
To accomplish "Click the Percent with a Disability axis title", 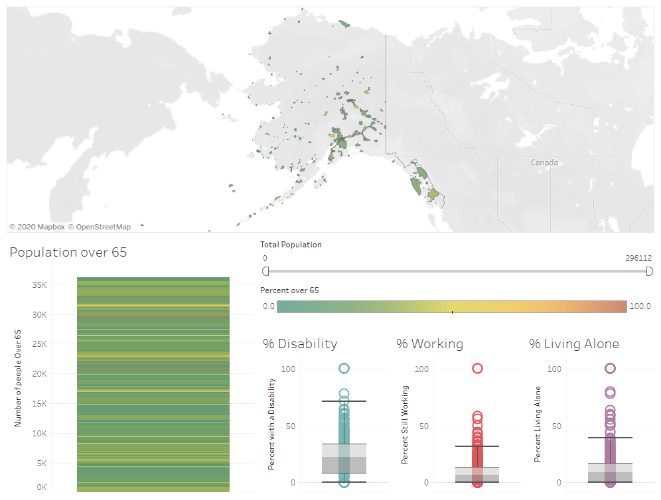I will [x=271, y=424].
